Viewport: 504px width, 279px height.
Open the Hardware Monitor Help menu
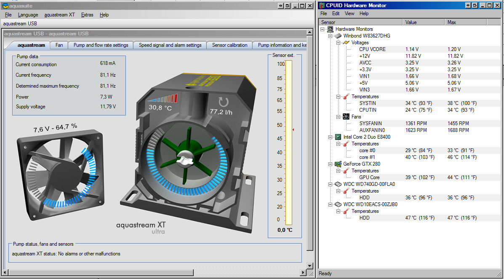[364, 13]
